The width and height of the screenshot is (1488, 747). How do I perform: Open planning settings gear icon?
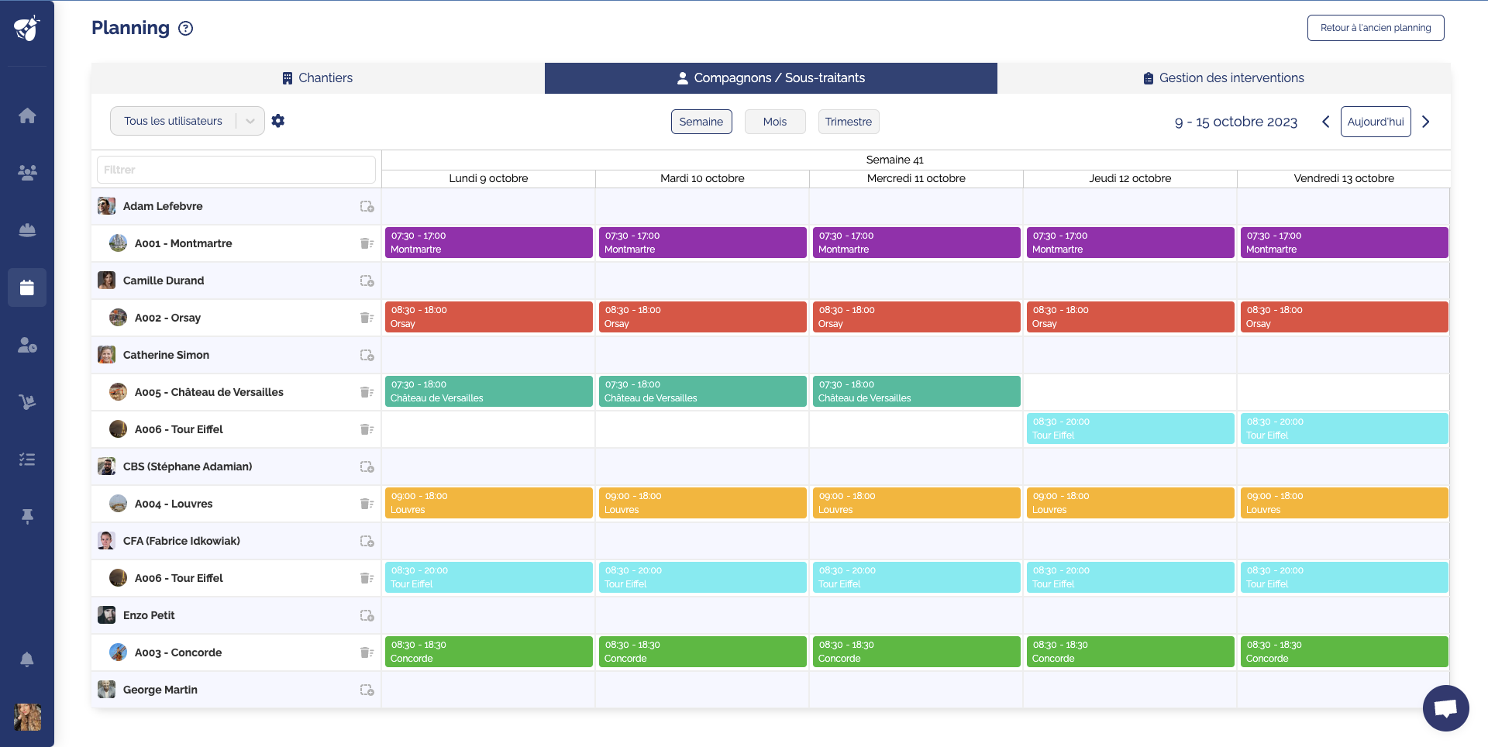click(278, 121)
